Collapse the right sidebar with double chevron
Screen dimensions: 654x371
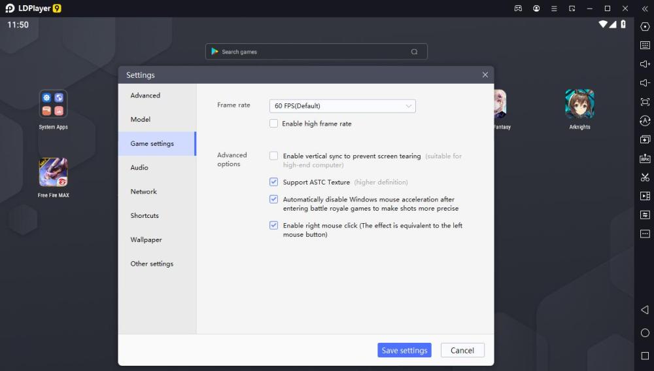click(x=645, y=9)
